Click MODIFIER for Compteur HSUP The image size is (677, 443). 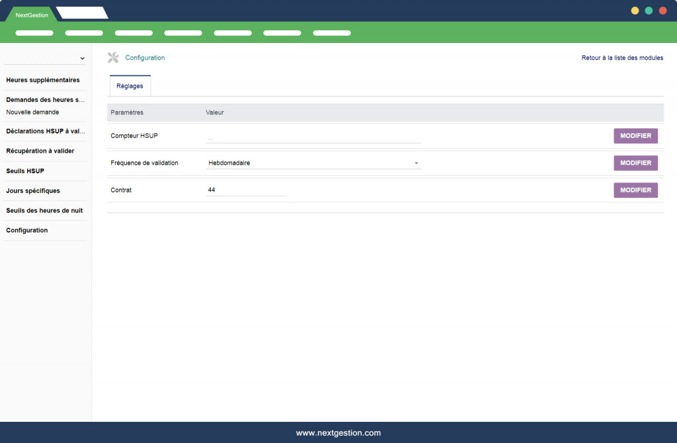point(635,136)
